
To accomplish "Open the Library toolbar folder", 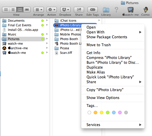I will point(106,10).
